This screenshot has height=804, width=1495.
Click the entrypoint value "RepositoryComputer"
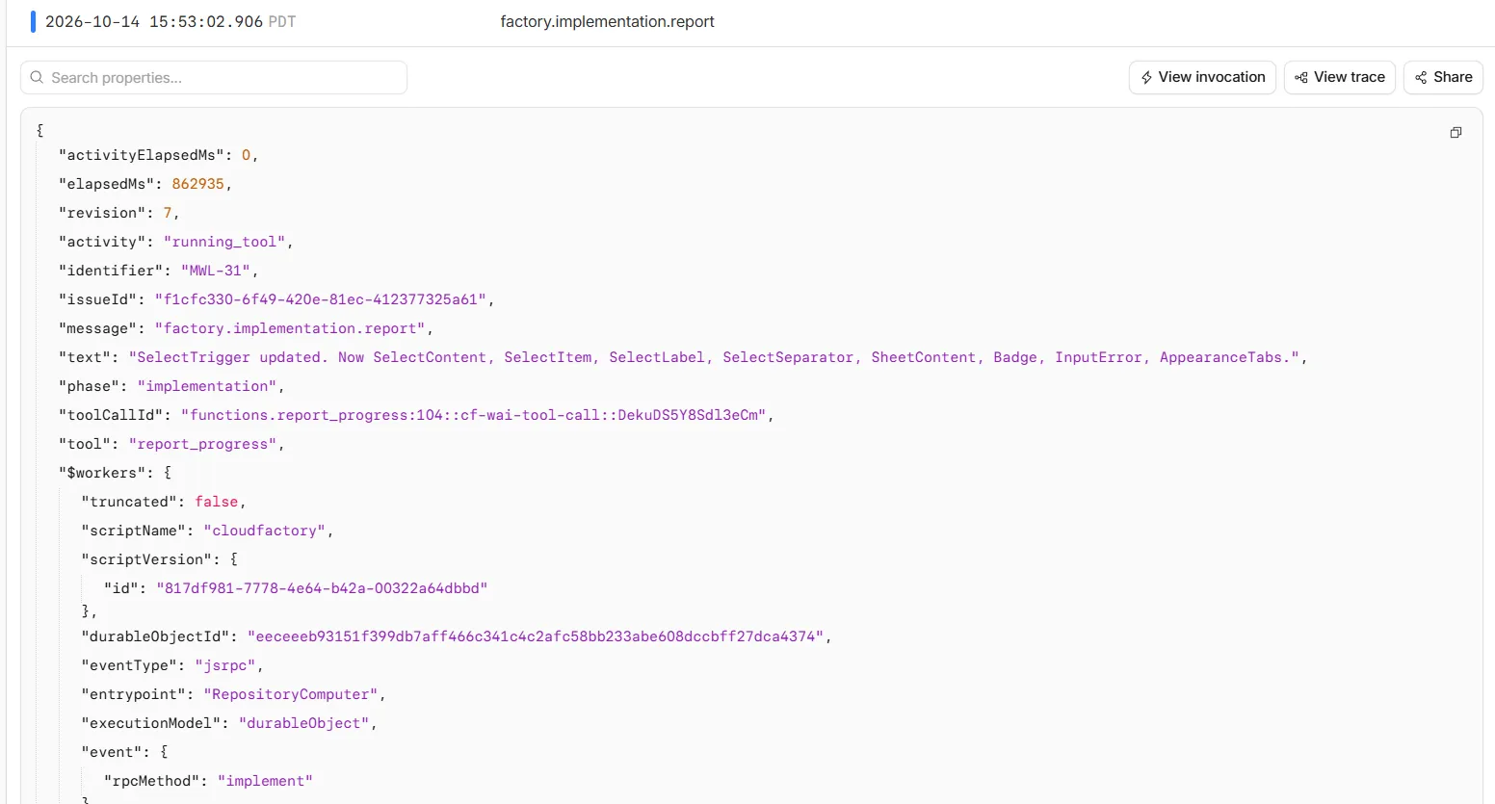point(292,694)
